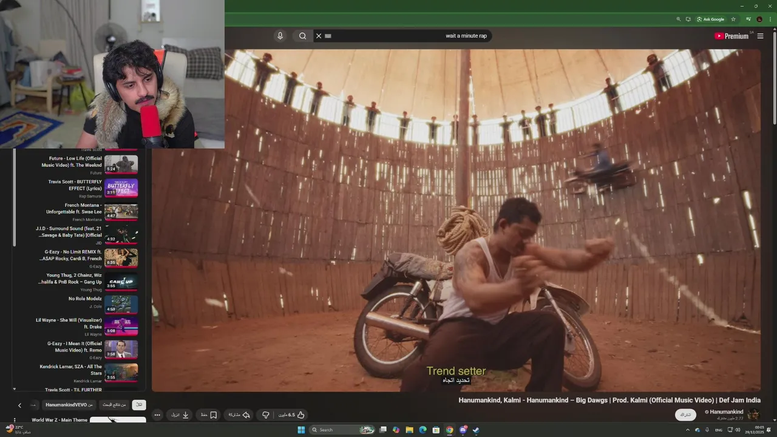This screenshot has width=777, height=437.
Task: Open the YouTube hamburger guide menu
Action: [760, 36]
